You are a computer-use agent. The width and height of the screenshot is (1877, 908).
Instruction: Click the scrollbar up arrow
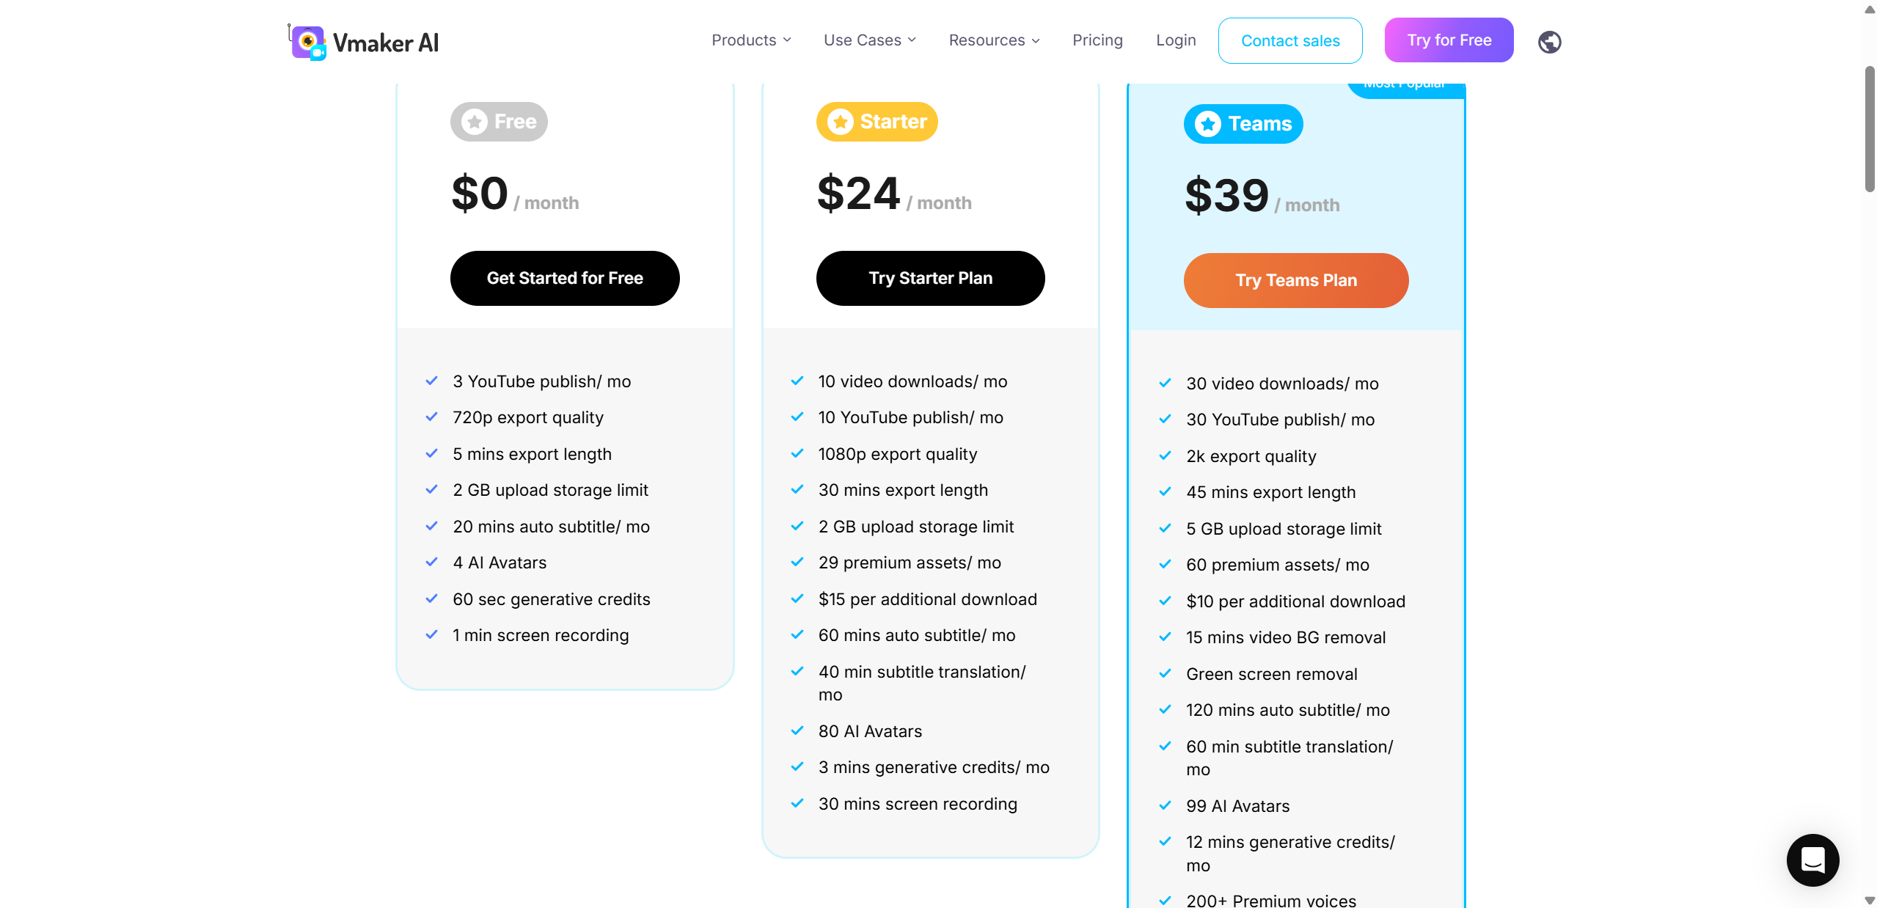click(1867, 10)
